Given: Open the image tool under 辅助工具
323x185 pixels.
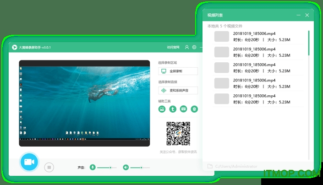Looking at the screenshot, I should (x=162, y=109).
